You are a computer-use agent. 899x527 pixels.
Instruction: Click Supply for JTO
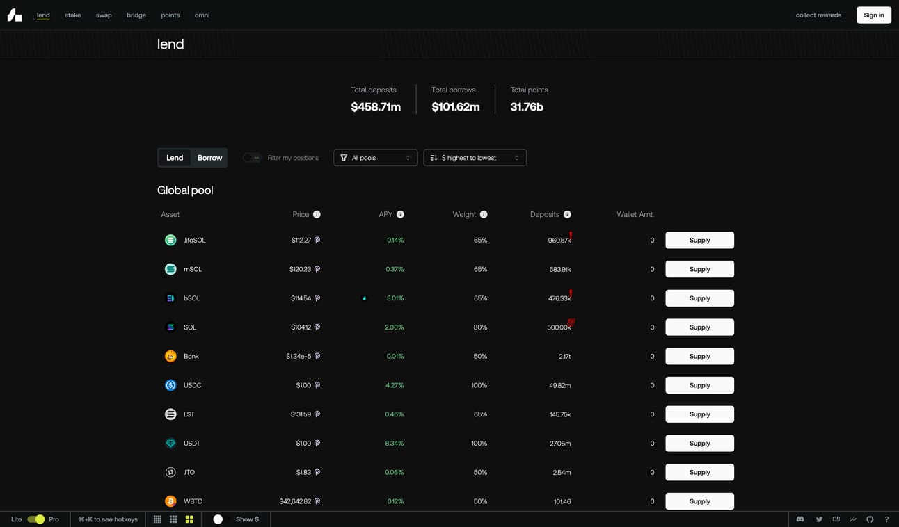click(x=699, y=472)
